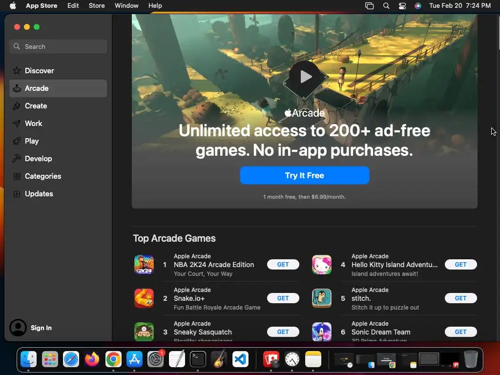Screen dimensions: 500x375
Task: Get the stitch. puzzle game
Action: (x=461, y=298)
